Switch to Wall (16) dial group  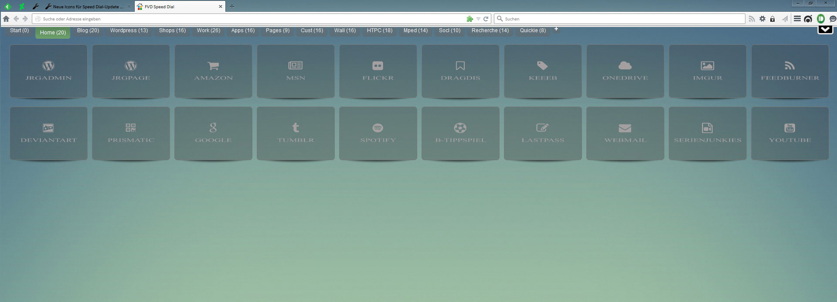[345, 30]
